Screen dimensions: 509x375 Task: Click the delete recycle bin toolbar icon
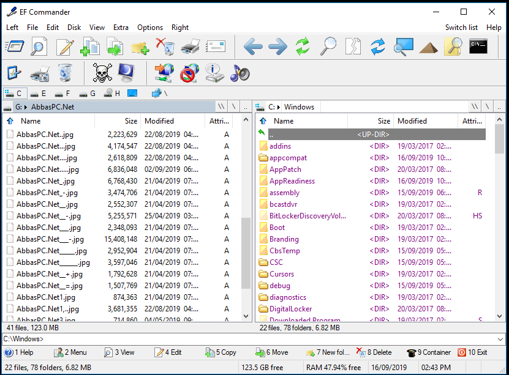(x=165, y=46)
